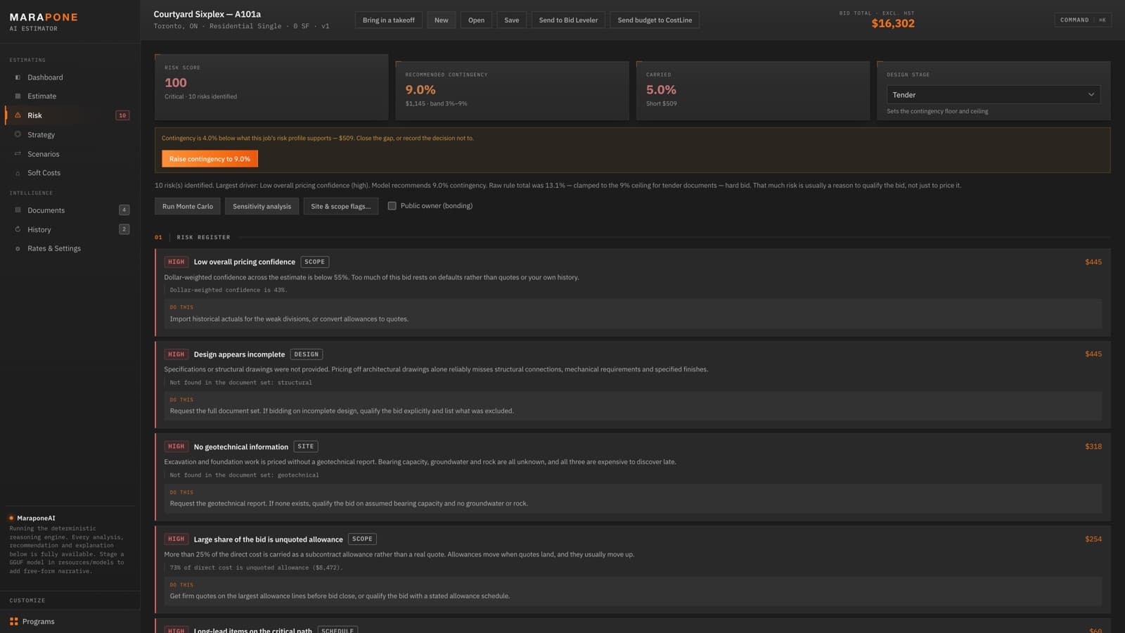Click the Documents sidebar icon
Image resolution: width=1125 pixels, height=633 pixels.
tap(18, 210)
